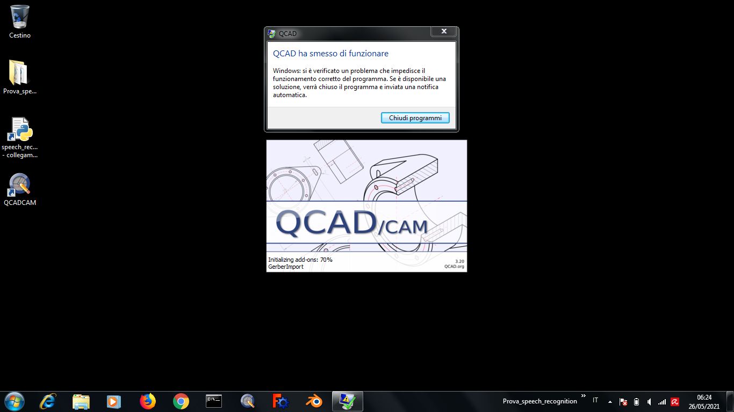Launch Blender from the taskbar

[314, 401]
